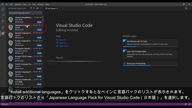Click the VS Code logo in title bar

pos(2,4)
